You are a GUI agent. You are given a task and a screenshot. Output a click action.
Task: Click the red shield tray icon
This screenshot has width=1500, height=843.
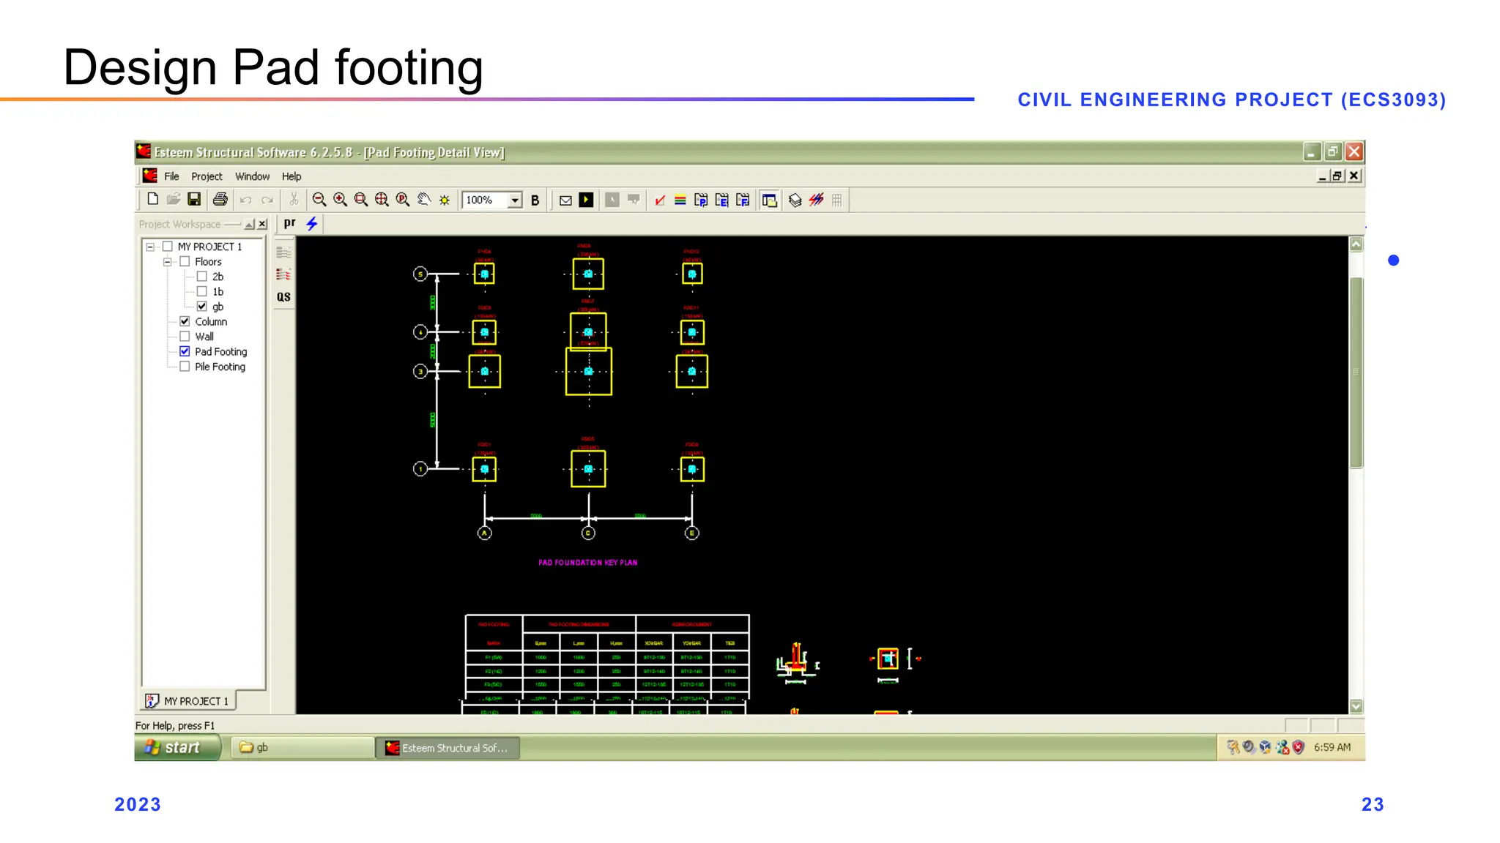[x=1299, y=747]
